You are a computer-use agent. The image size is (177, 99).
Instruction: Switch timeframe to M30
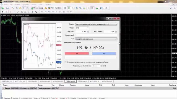coord(53,12)
